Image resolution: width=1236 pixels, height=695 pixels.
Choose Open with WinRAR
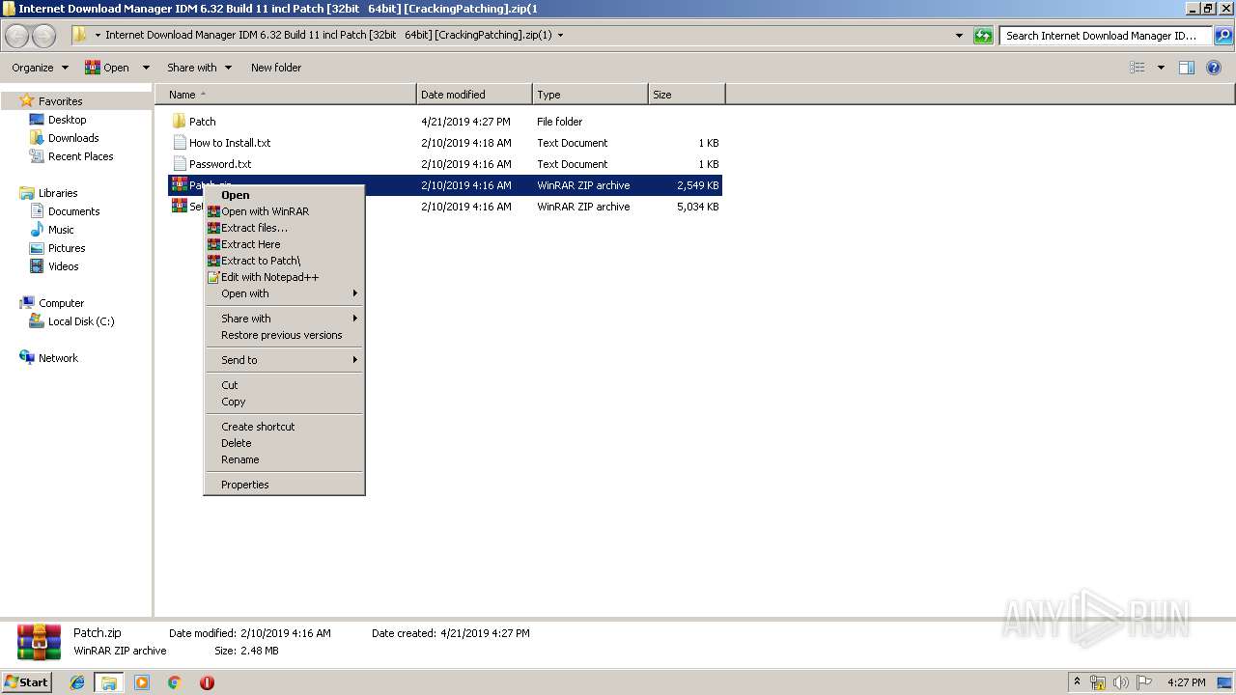click(285, 211)
